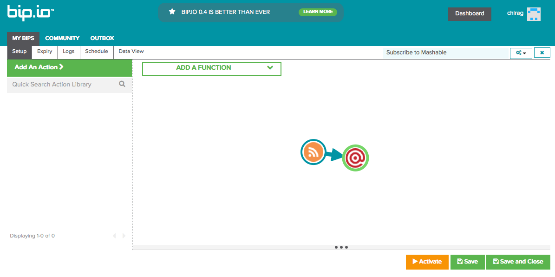Open the Logs tab

click(69, 52)
